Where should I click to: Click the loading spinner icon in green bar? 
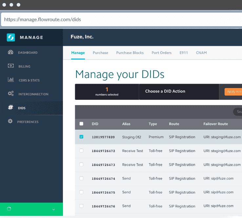[9, 209]
